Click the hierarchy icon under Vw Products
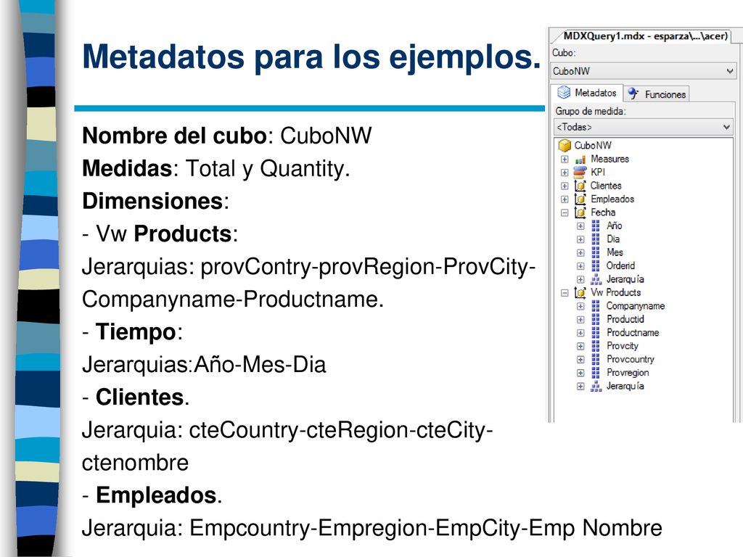The height and width of the screenshot is (557, 743). coord(596,387)
